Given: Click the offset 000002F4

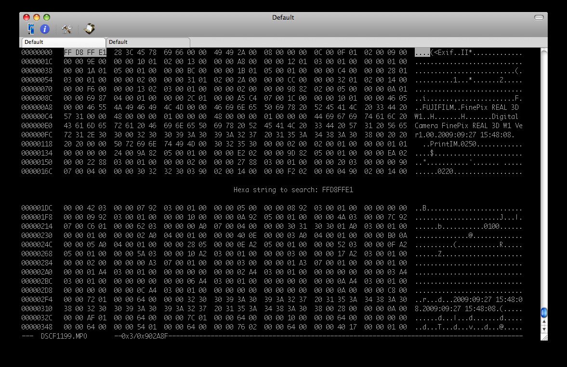Looking at the screenshot, I should pos(37,300).
